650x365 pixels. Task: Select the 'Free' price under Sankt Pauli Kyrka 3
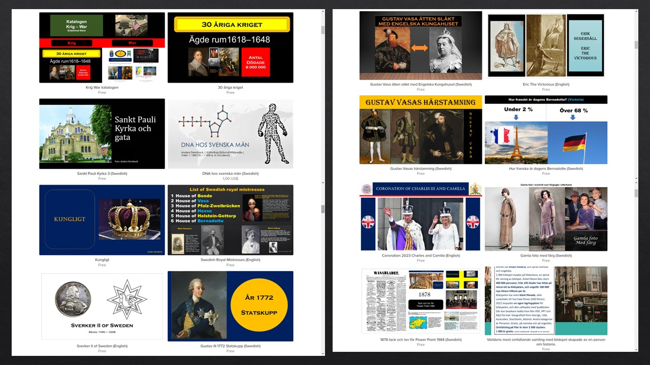tap(102, 178)
